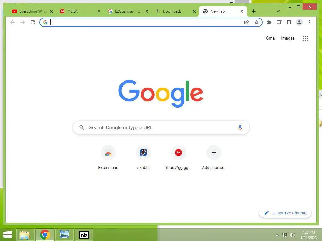Click the Chrome taskbar icon
The image size is (322, 241).
point(45,235)
